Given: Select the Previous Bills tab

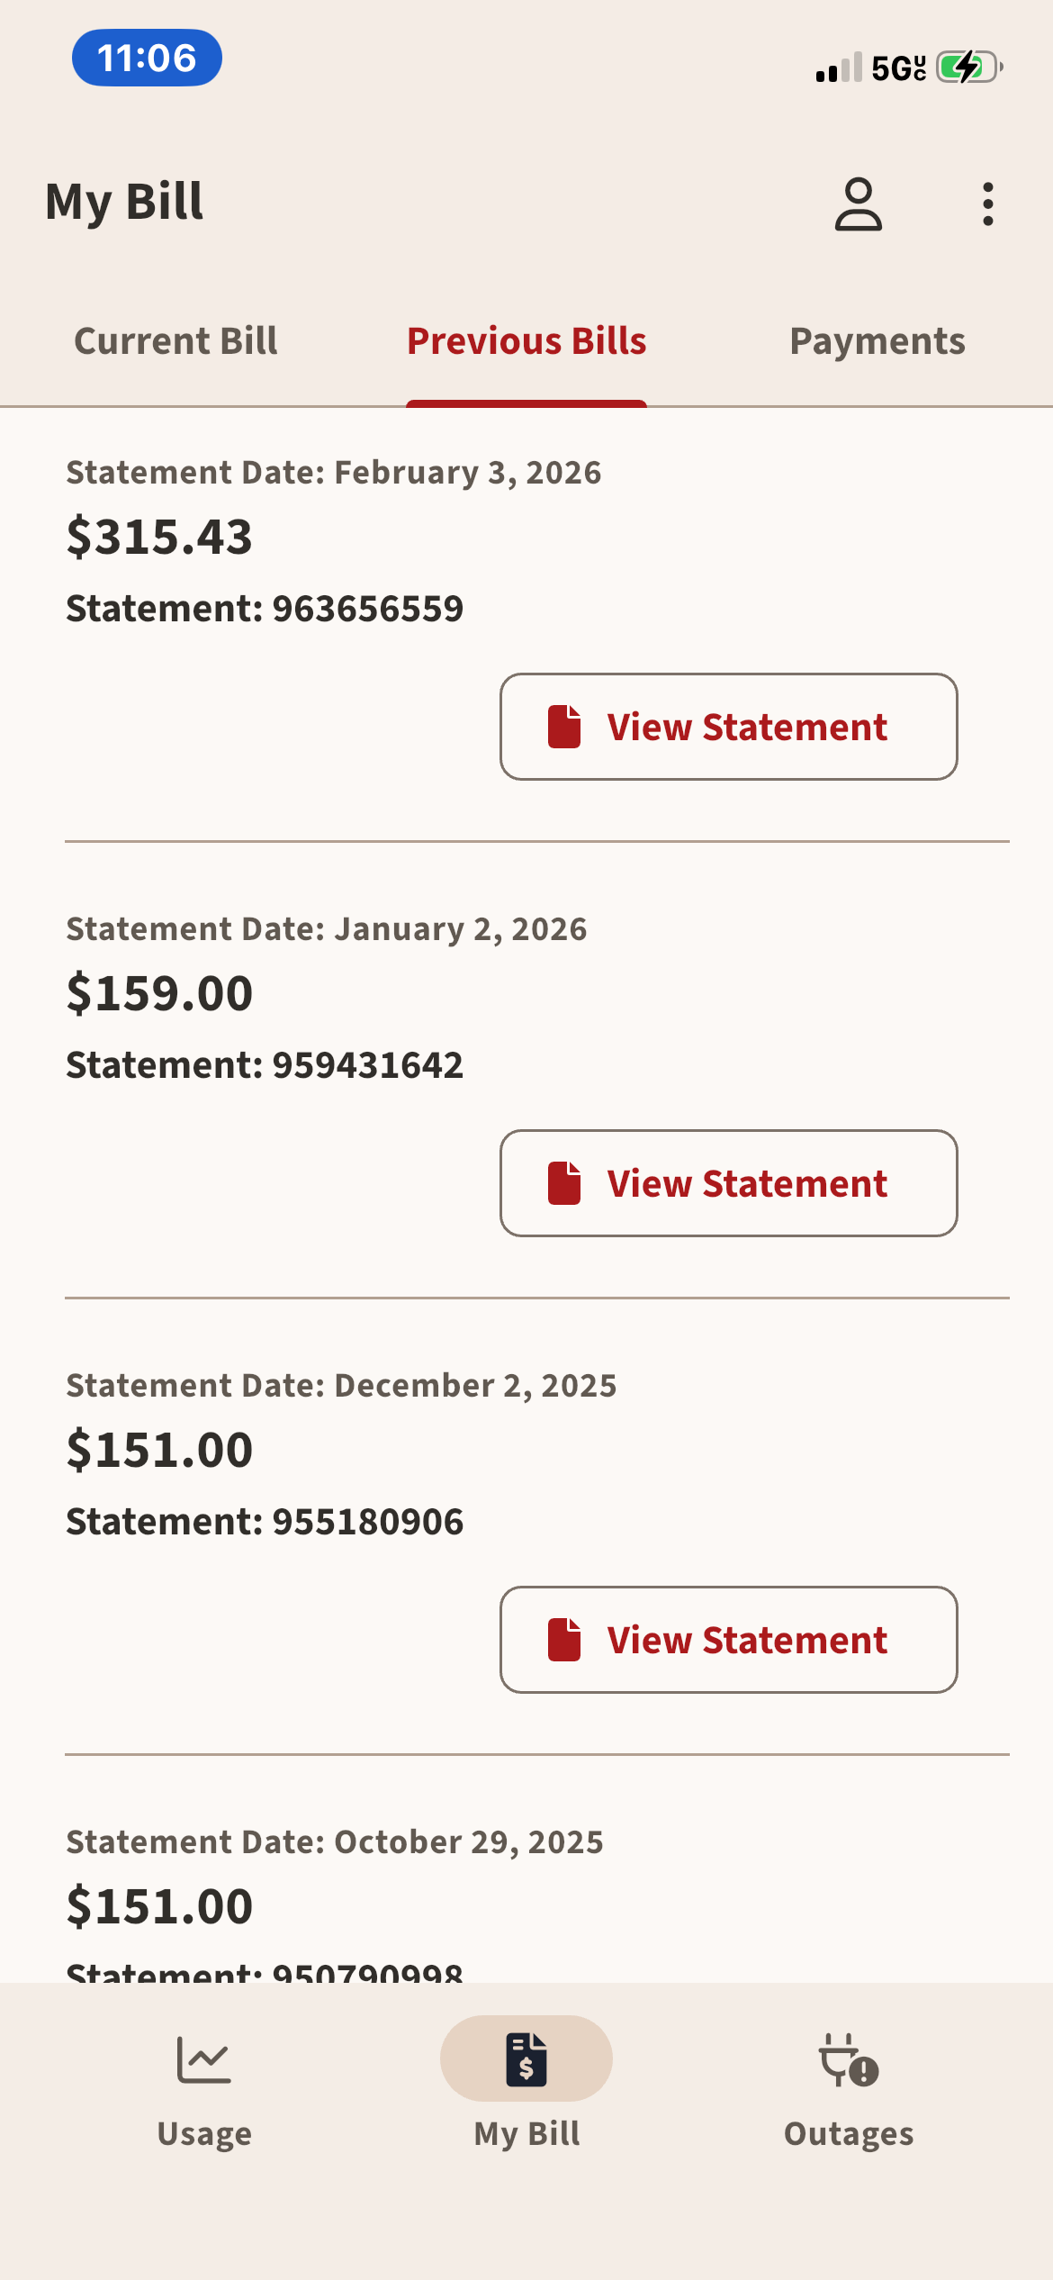Looking at the screenshot, I should (526, 341).
